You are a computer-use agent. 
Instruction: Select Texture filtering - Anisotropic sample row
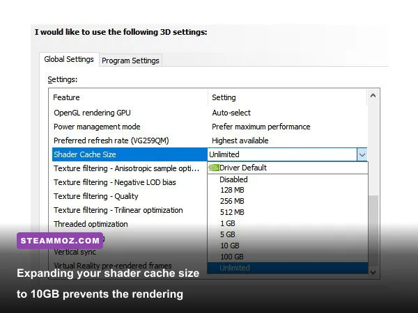tap(130, 168)
